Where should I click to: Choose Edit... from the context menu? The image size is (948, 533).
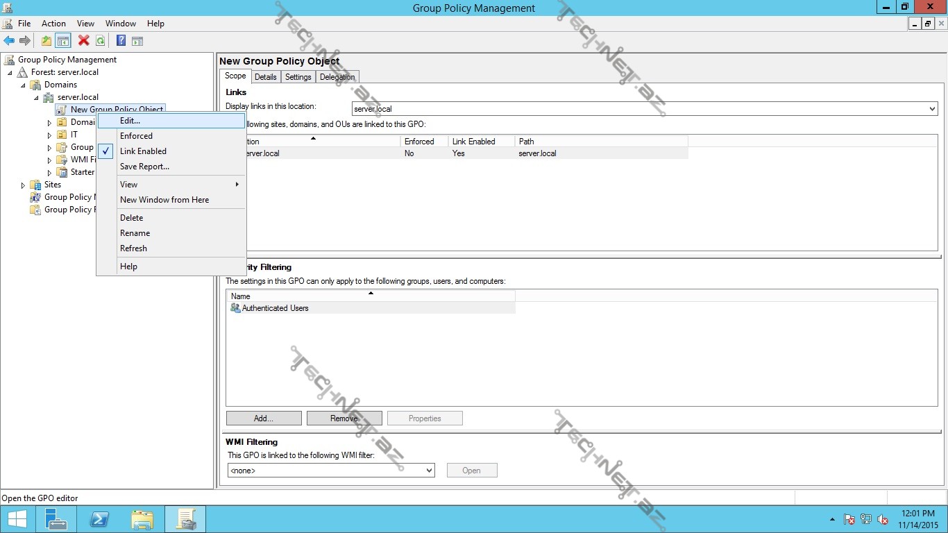130,121
